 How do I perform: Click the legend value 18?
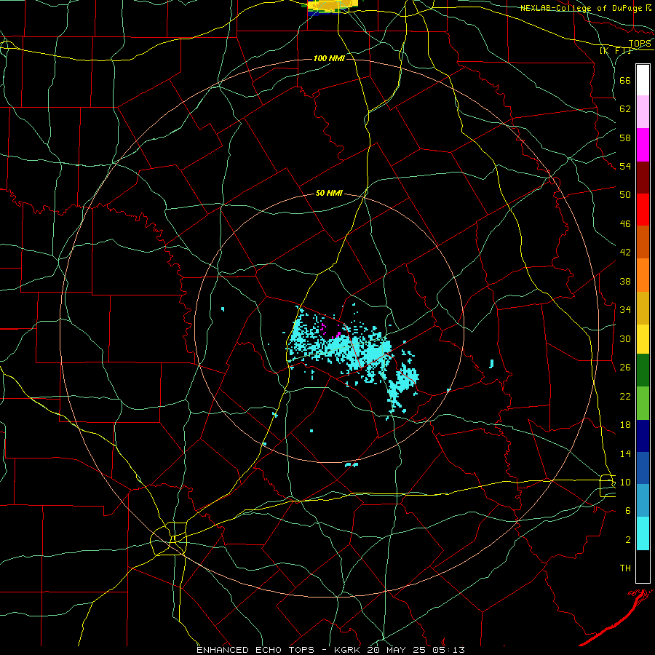tap(625, 425)
